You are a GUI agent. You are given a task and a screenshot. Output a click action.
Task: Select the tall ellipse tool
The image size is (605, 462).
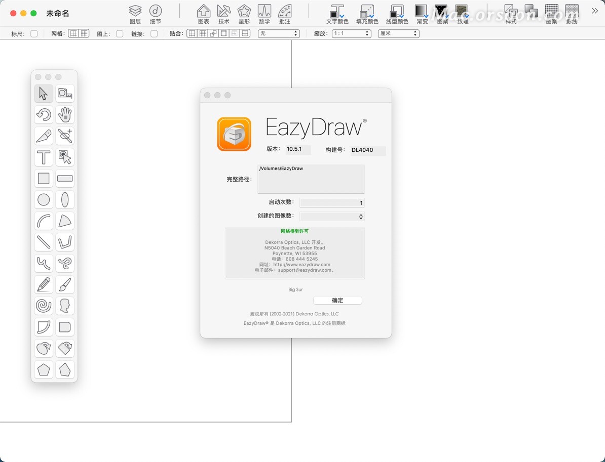click(65, 199)
